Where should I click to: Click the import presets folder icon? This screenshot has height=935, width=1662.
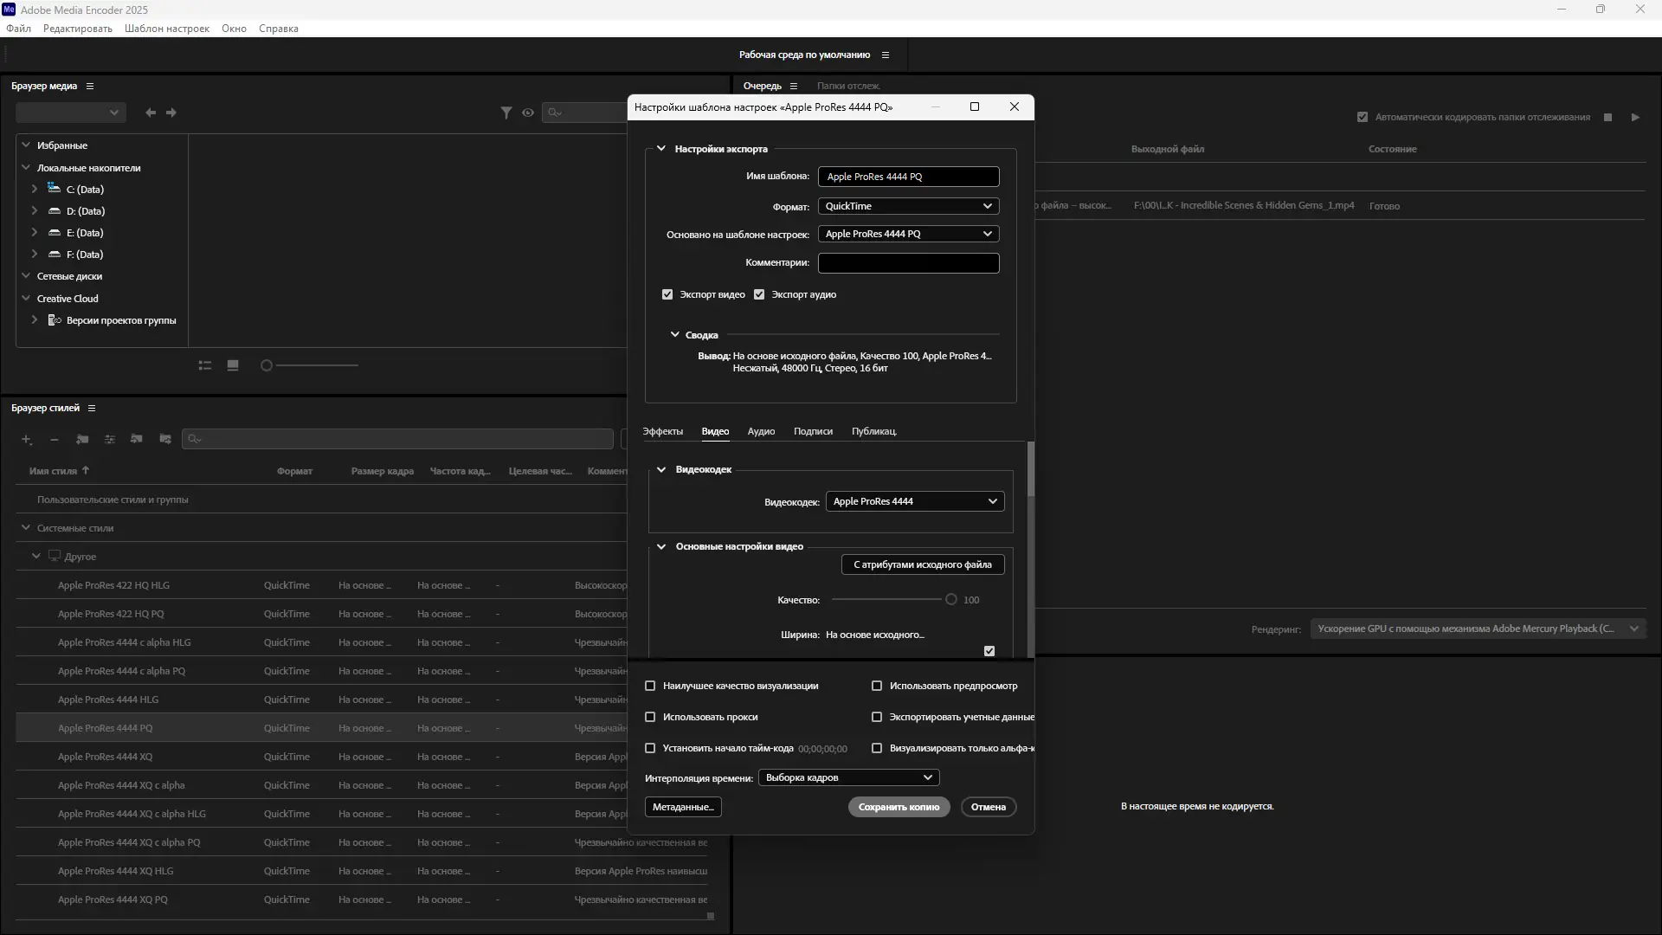coord(137,440)
